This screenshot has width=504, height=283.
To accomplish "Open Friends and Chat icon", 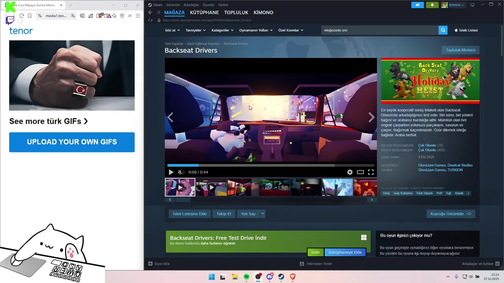I will pyautogui.click(x=498, y=264).
